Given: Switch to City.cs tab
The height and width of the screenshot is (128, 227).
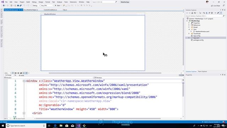Looking at the screenshot, I should click(65, 10).
